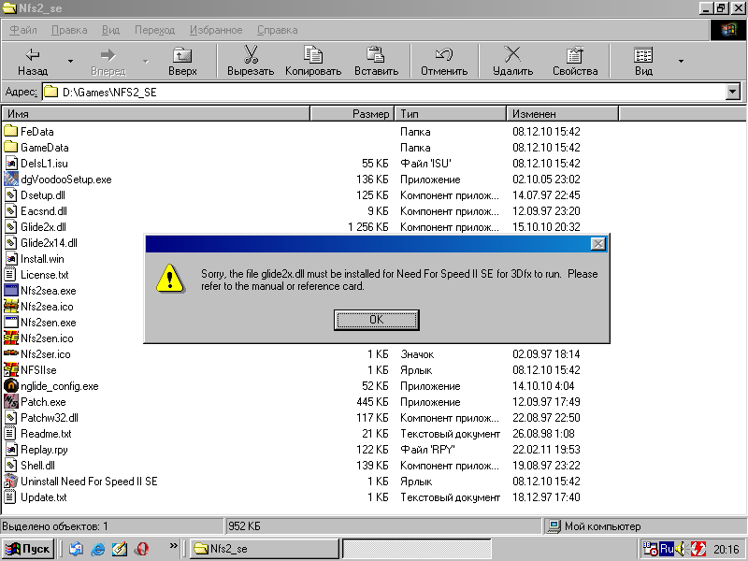
Task: Select the NFSIIse shortcut icon
Action: (x=10, y=369)
